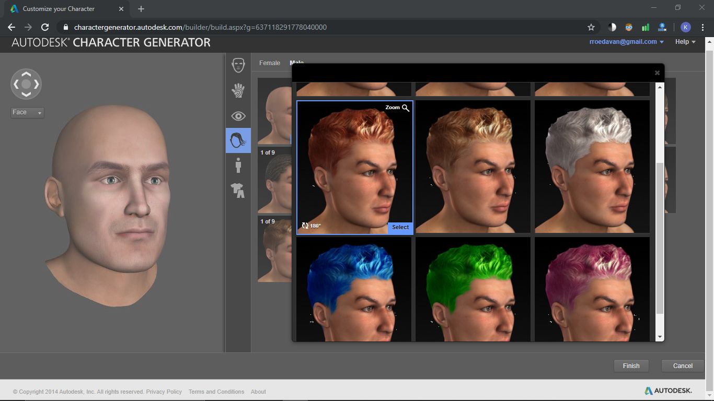
Task: Click the half-circle dark mode extension icon
Action: 612,27
